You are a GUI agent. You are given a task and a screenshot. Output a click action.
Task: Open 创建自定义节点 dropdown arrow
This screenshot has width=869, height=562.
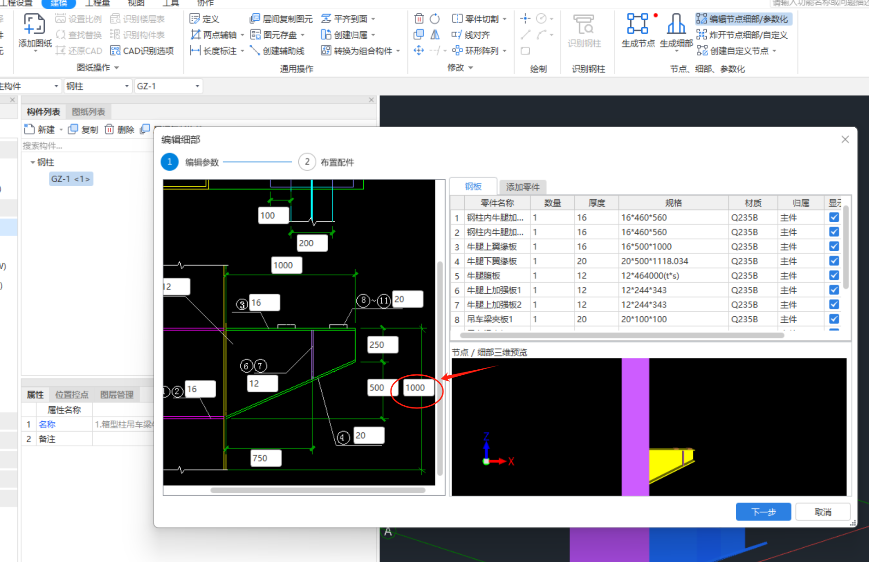click(774, 51)
